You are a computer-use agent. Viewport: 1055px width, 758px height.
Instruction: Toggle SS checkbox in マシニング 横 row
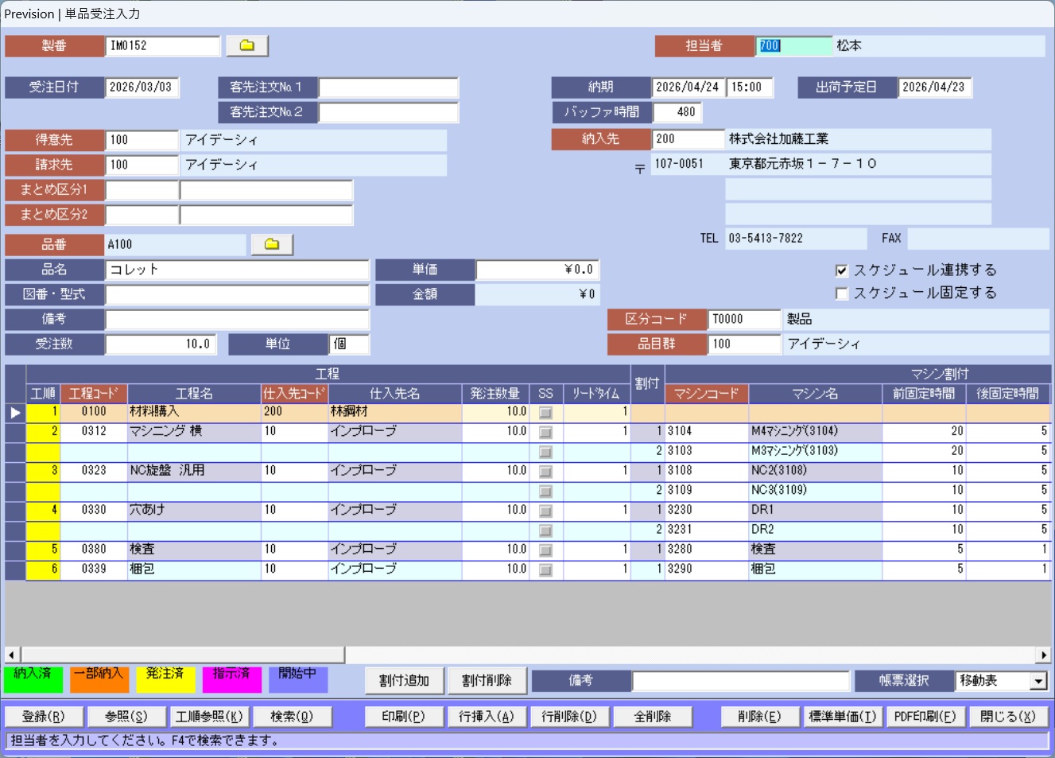[545, 432]
